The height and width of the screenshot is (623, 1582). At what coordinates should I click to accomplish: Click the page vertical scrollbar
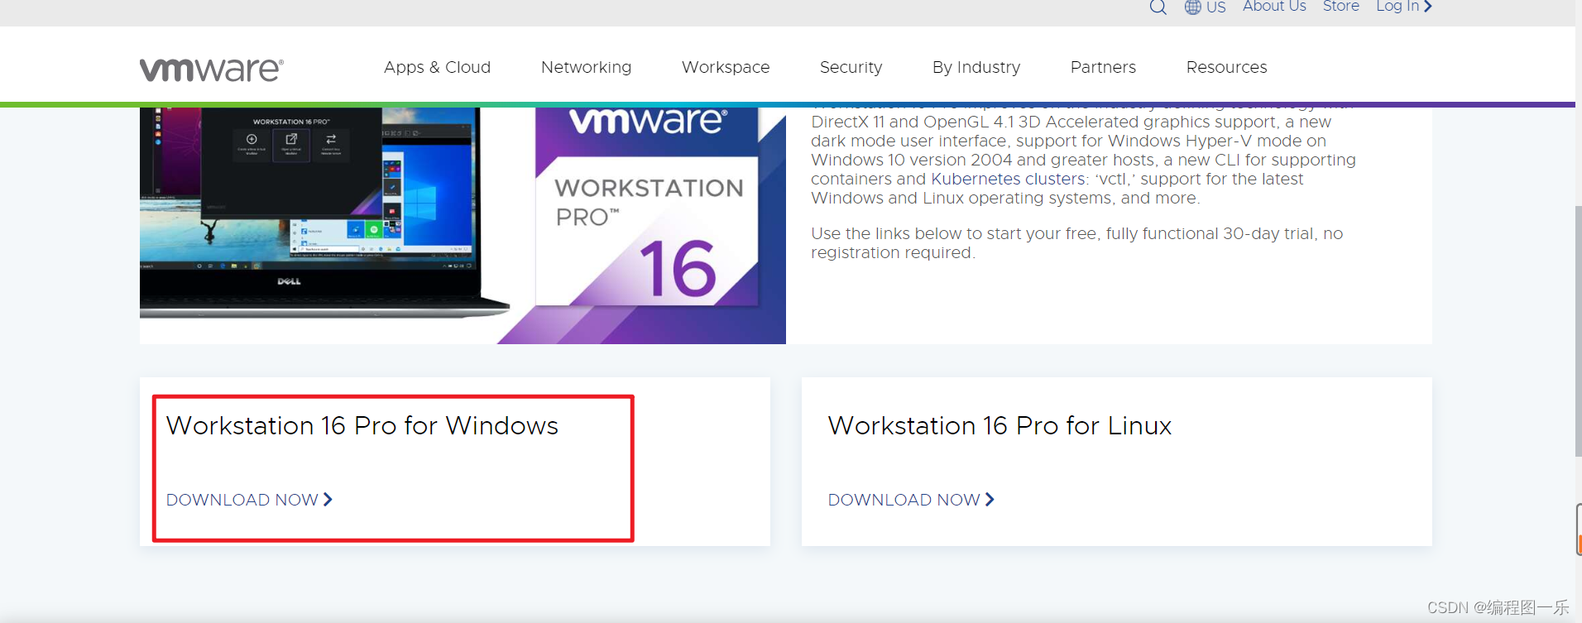[1578, 331]
